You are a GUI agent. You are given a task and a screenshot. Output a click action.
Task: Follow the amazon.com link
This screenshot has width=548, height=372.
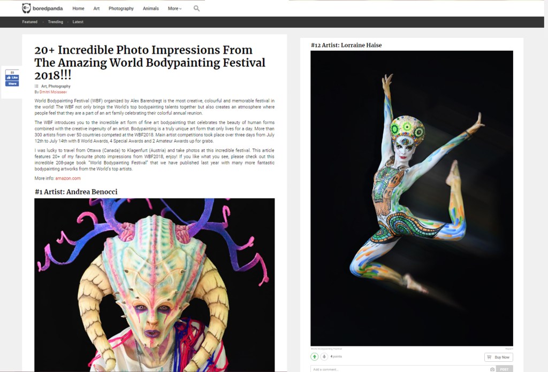[68, 178]
